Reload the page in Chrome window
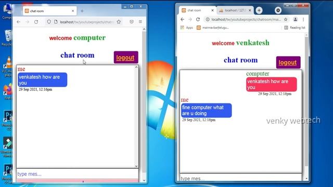The height and width of the screenshot is (187, 333). [x=198, y=19]
